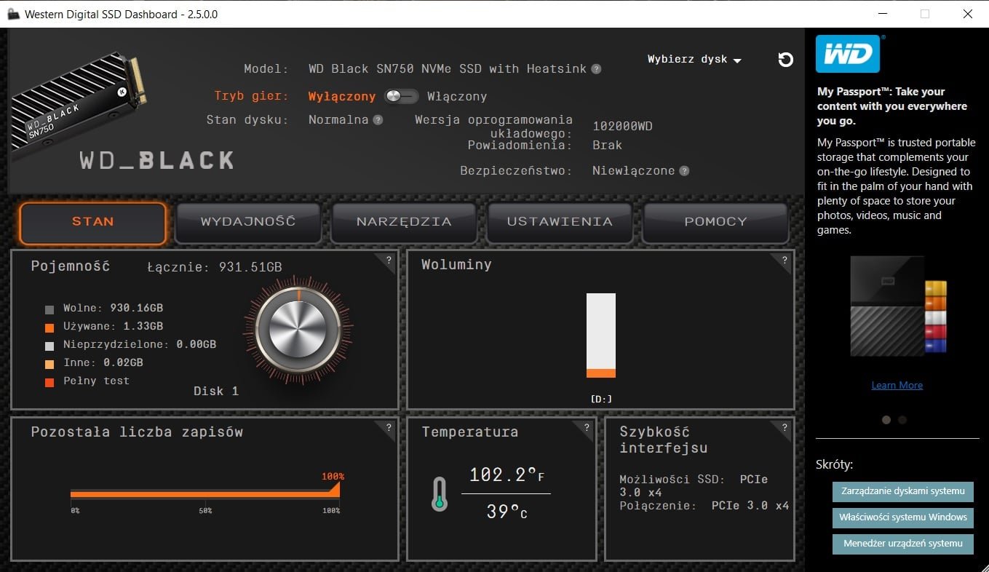Click the Powiadomienia value Brak
The image size is (989, 572).
pyautogui.click(x=607, y=146)
